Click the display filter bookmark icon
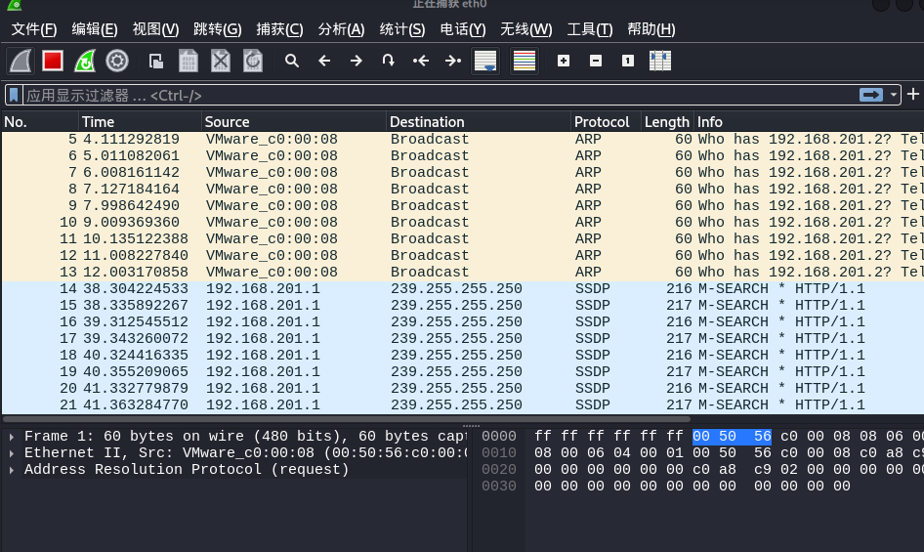Viewport: 924px width, 552px height. pyautogui.click(x=14, y=95)
